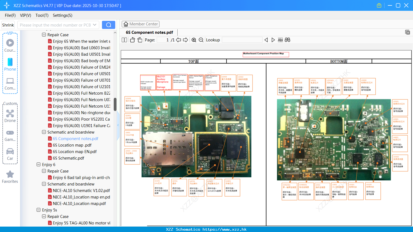Click the restore-panel icon beside document tab
Viewport: 413px width, 232px height.
(x=408, y=32)
